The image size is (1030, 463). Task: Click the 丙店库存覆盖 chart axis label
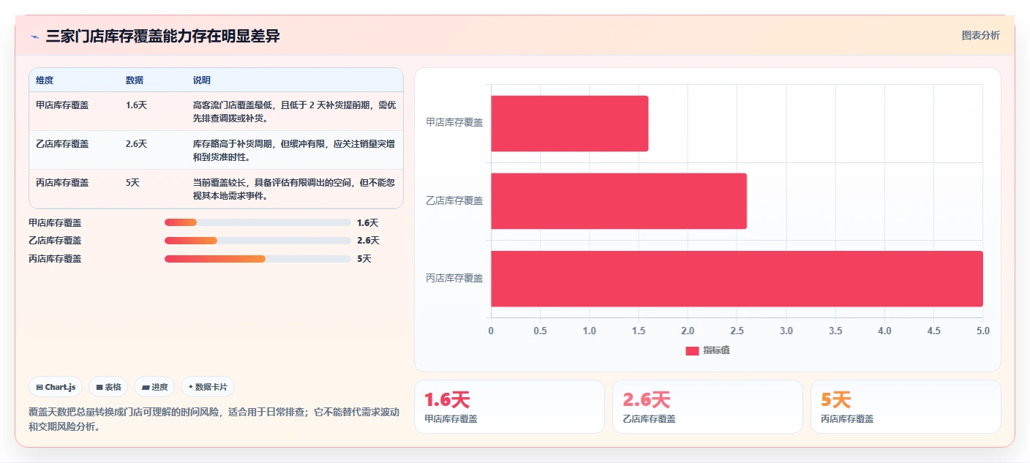454,278
